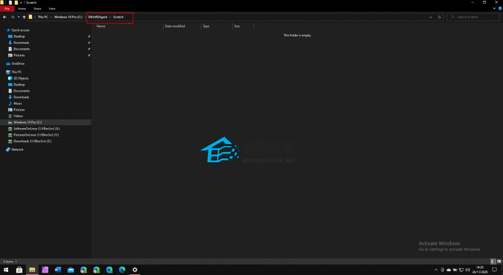This screenshot has height=275, width=503.
Task: Open the Windows Start menu
Action: pyautogui.click(x=6, y=270)
